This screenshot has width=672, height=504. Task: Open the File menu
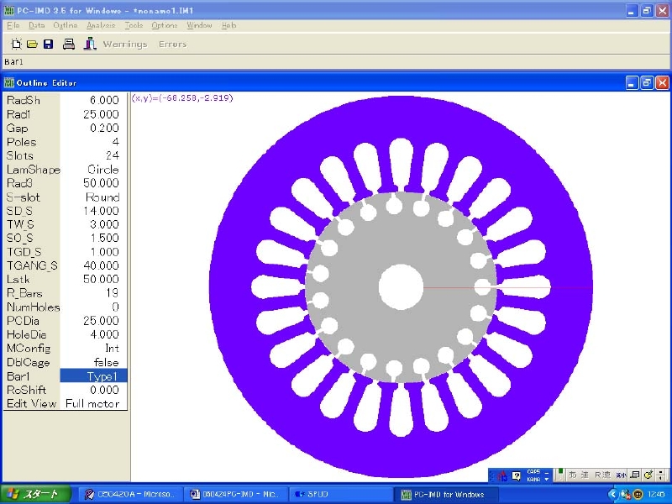pyautogui.click(x=13, y=25)
